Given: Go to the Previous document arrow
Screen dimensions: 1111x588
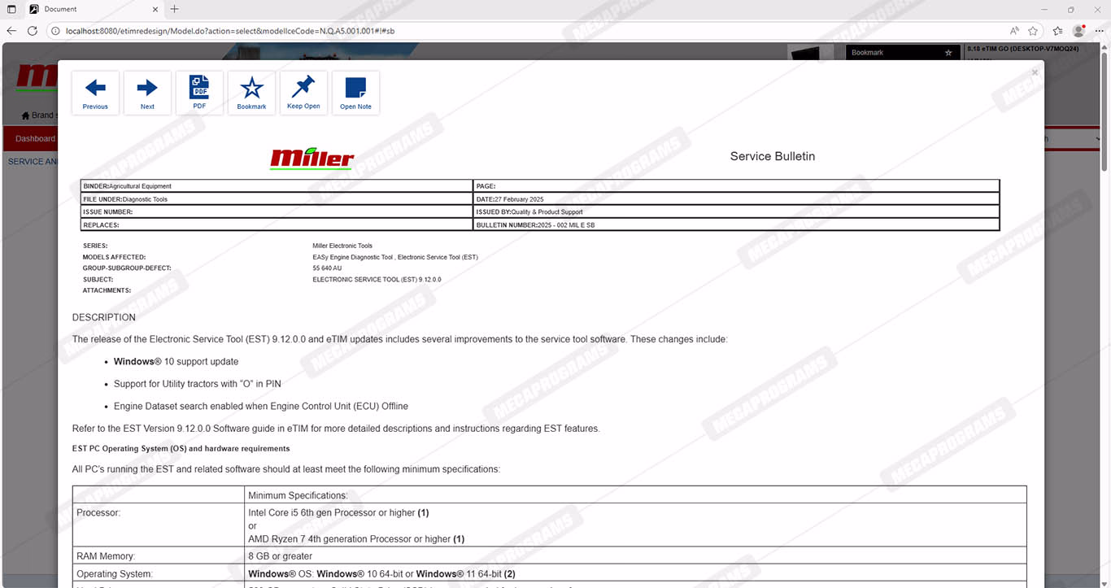Looking at the screenshot, I should tap(95, 93).
